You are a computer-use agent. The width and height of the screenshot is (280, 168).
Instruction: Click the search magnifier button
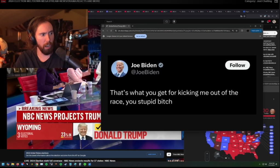pyautogui.click(x=167, y=21)
